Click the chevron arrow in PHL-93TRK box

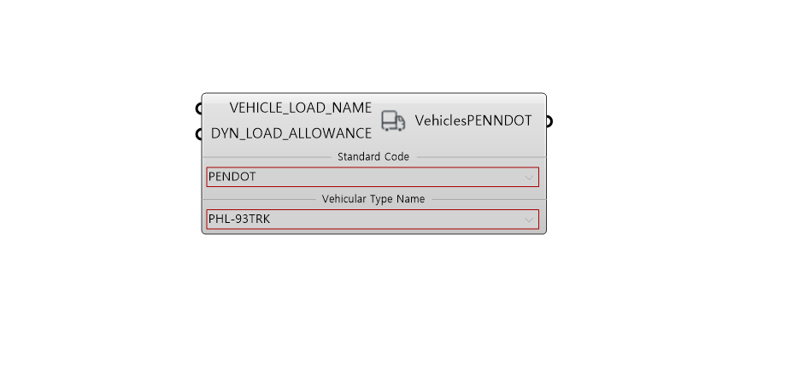pyautogui.click(x=529, y=220)
